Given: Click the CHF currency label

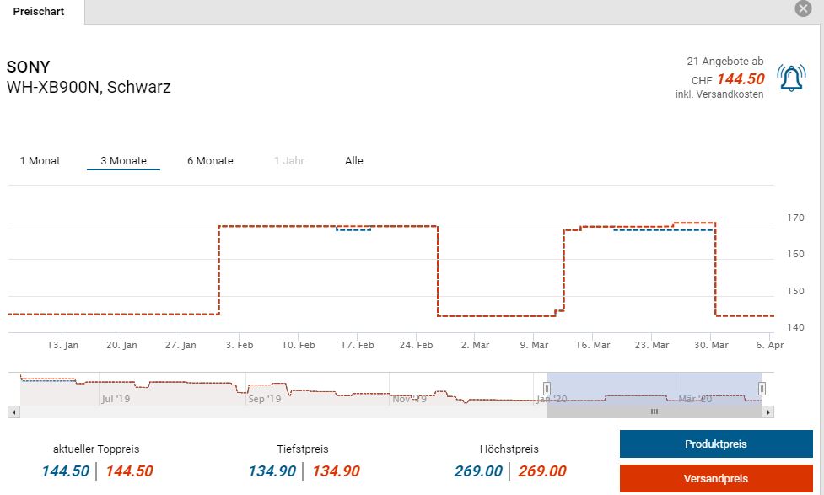Looking at the screenshot, I should point(702,81).
